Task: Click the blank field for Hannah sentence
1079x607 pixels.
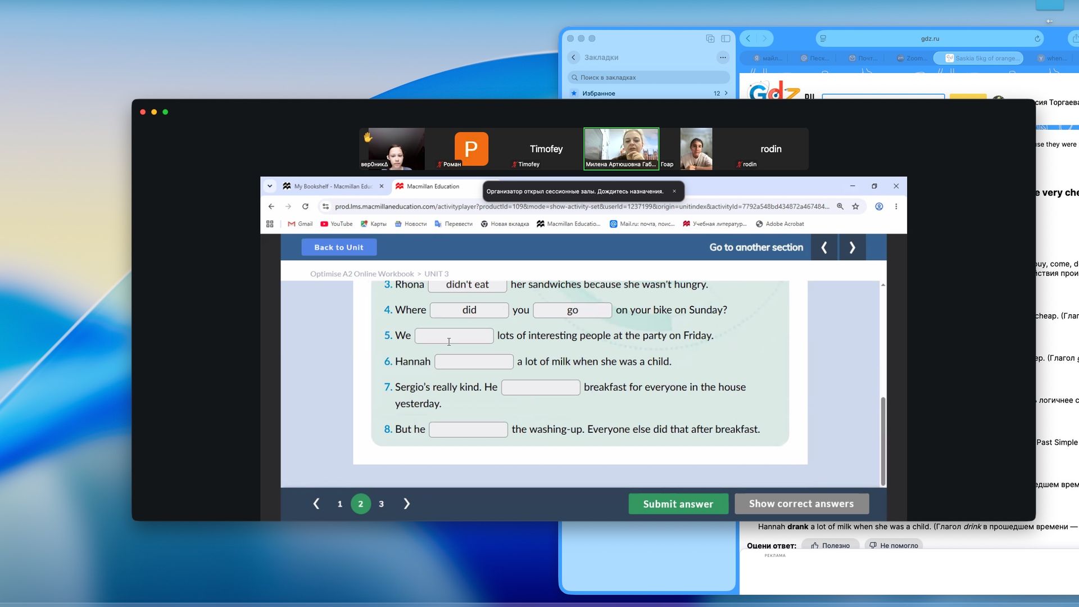Action: (474, 361)
